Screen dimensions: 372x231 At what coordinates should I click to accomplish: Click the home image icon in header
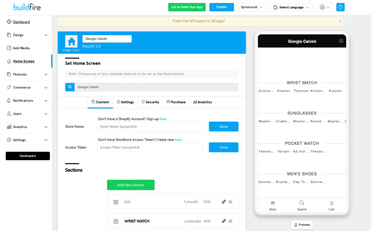click(71, 42)
